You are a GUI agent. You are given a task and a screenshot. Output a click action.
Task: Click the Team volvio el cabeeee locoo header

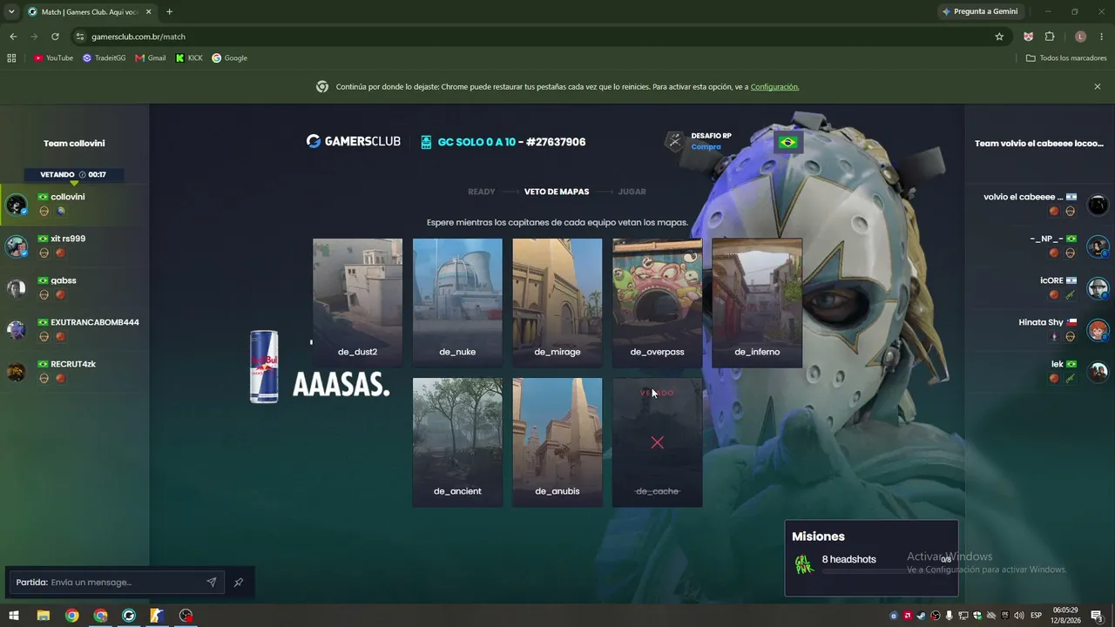click(x=1039, y=144)
